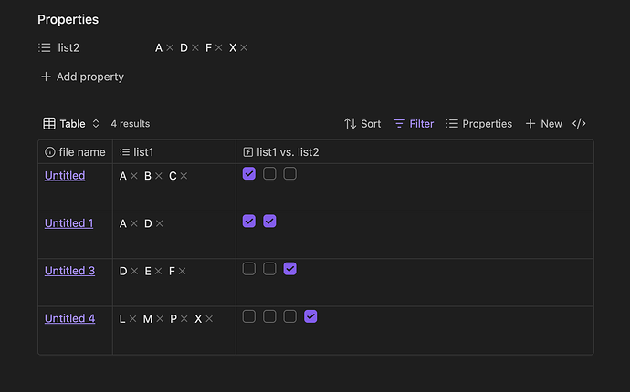Screen dimensions: 630x392
Task: Remove tag E in Untitled 3 row
Action: 158,272
